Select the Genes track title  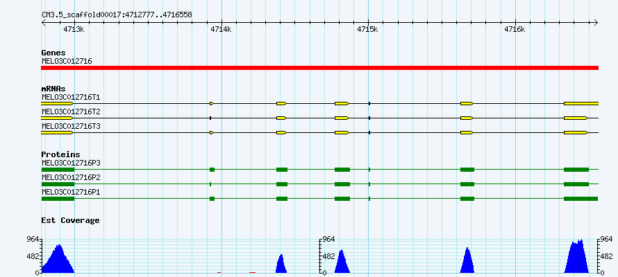[53, 53]
